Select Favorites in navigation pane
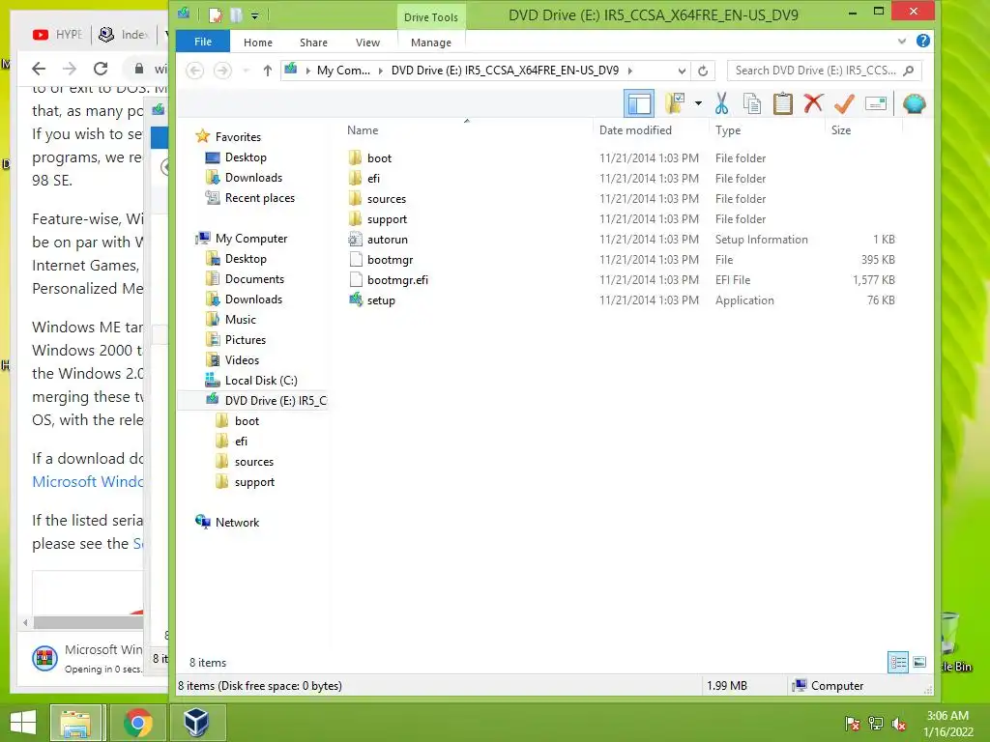The image size is (990, 742). [238, 137]
